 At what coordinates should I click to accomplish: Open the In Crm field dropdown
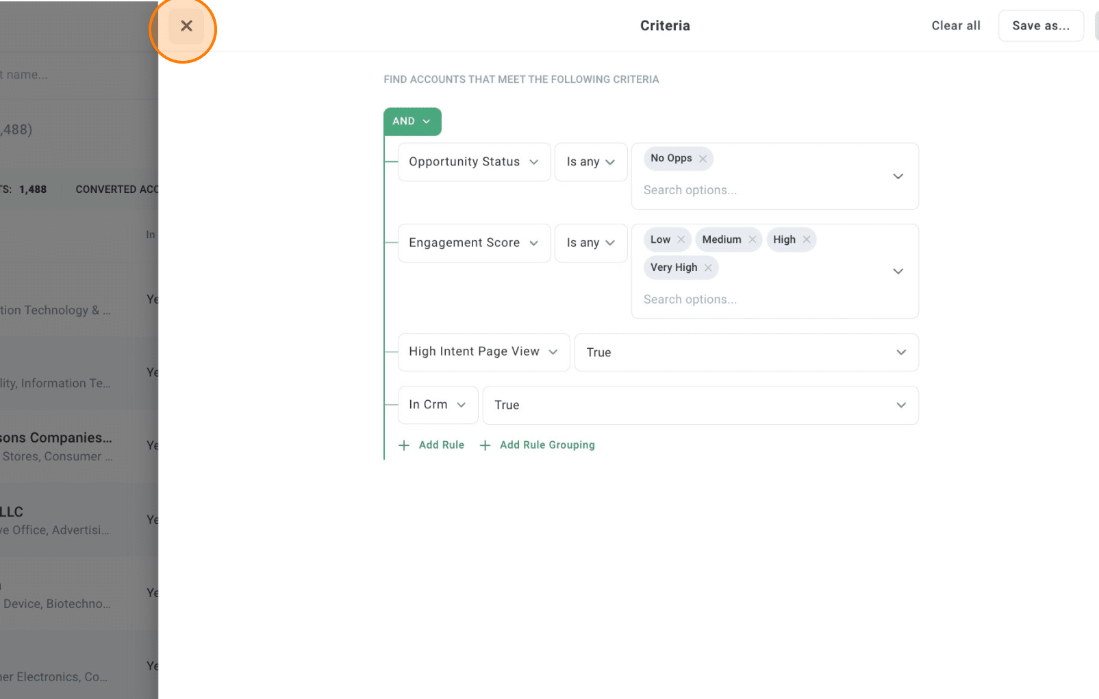438,405
